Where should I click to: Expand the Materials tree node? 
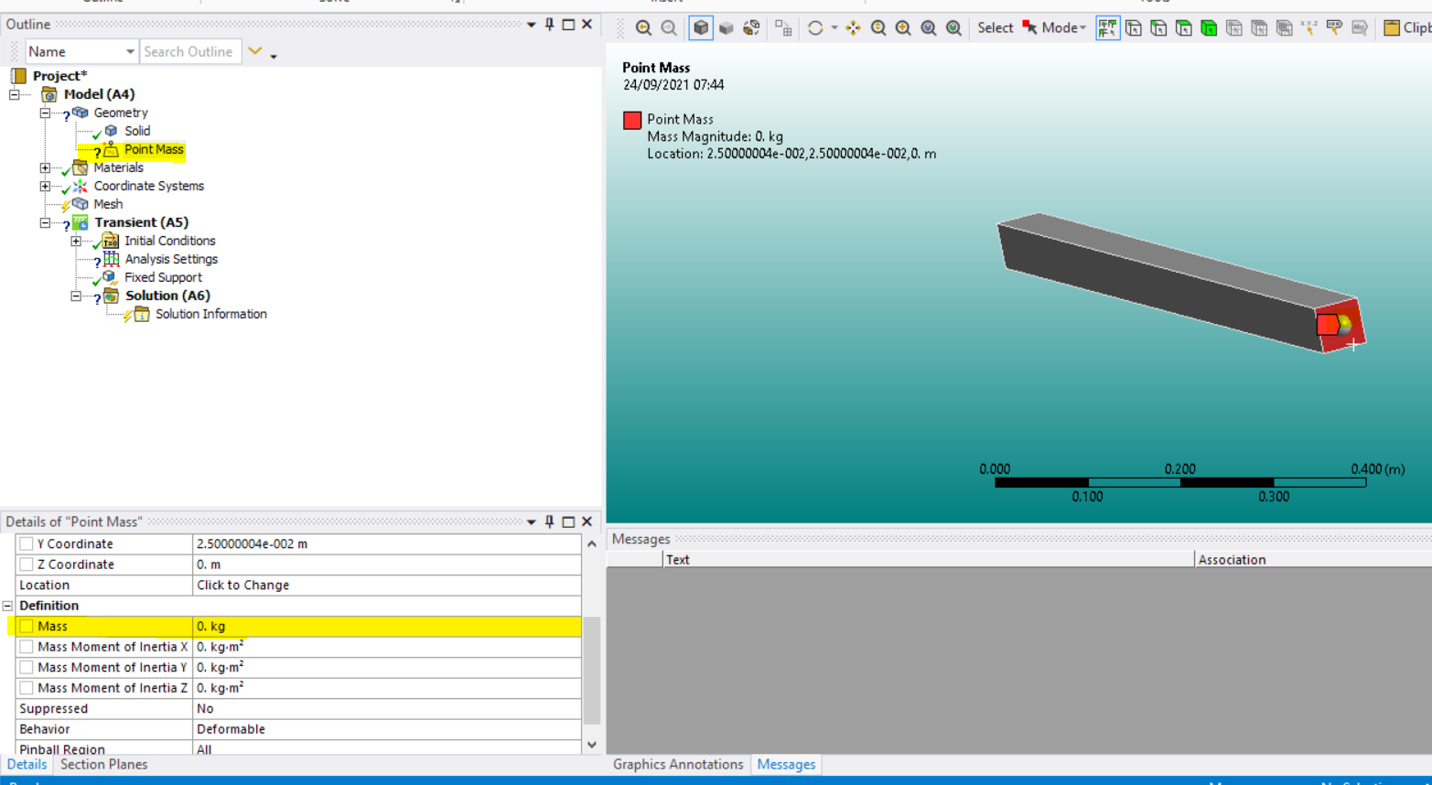pos(45,168)
